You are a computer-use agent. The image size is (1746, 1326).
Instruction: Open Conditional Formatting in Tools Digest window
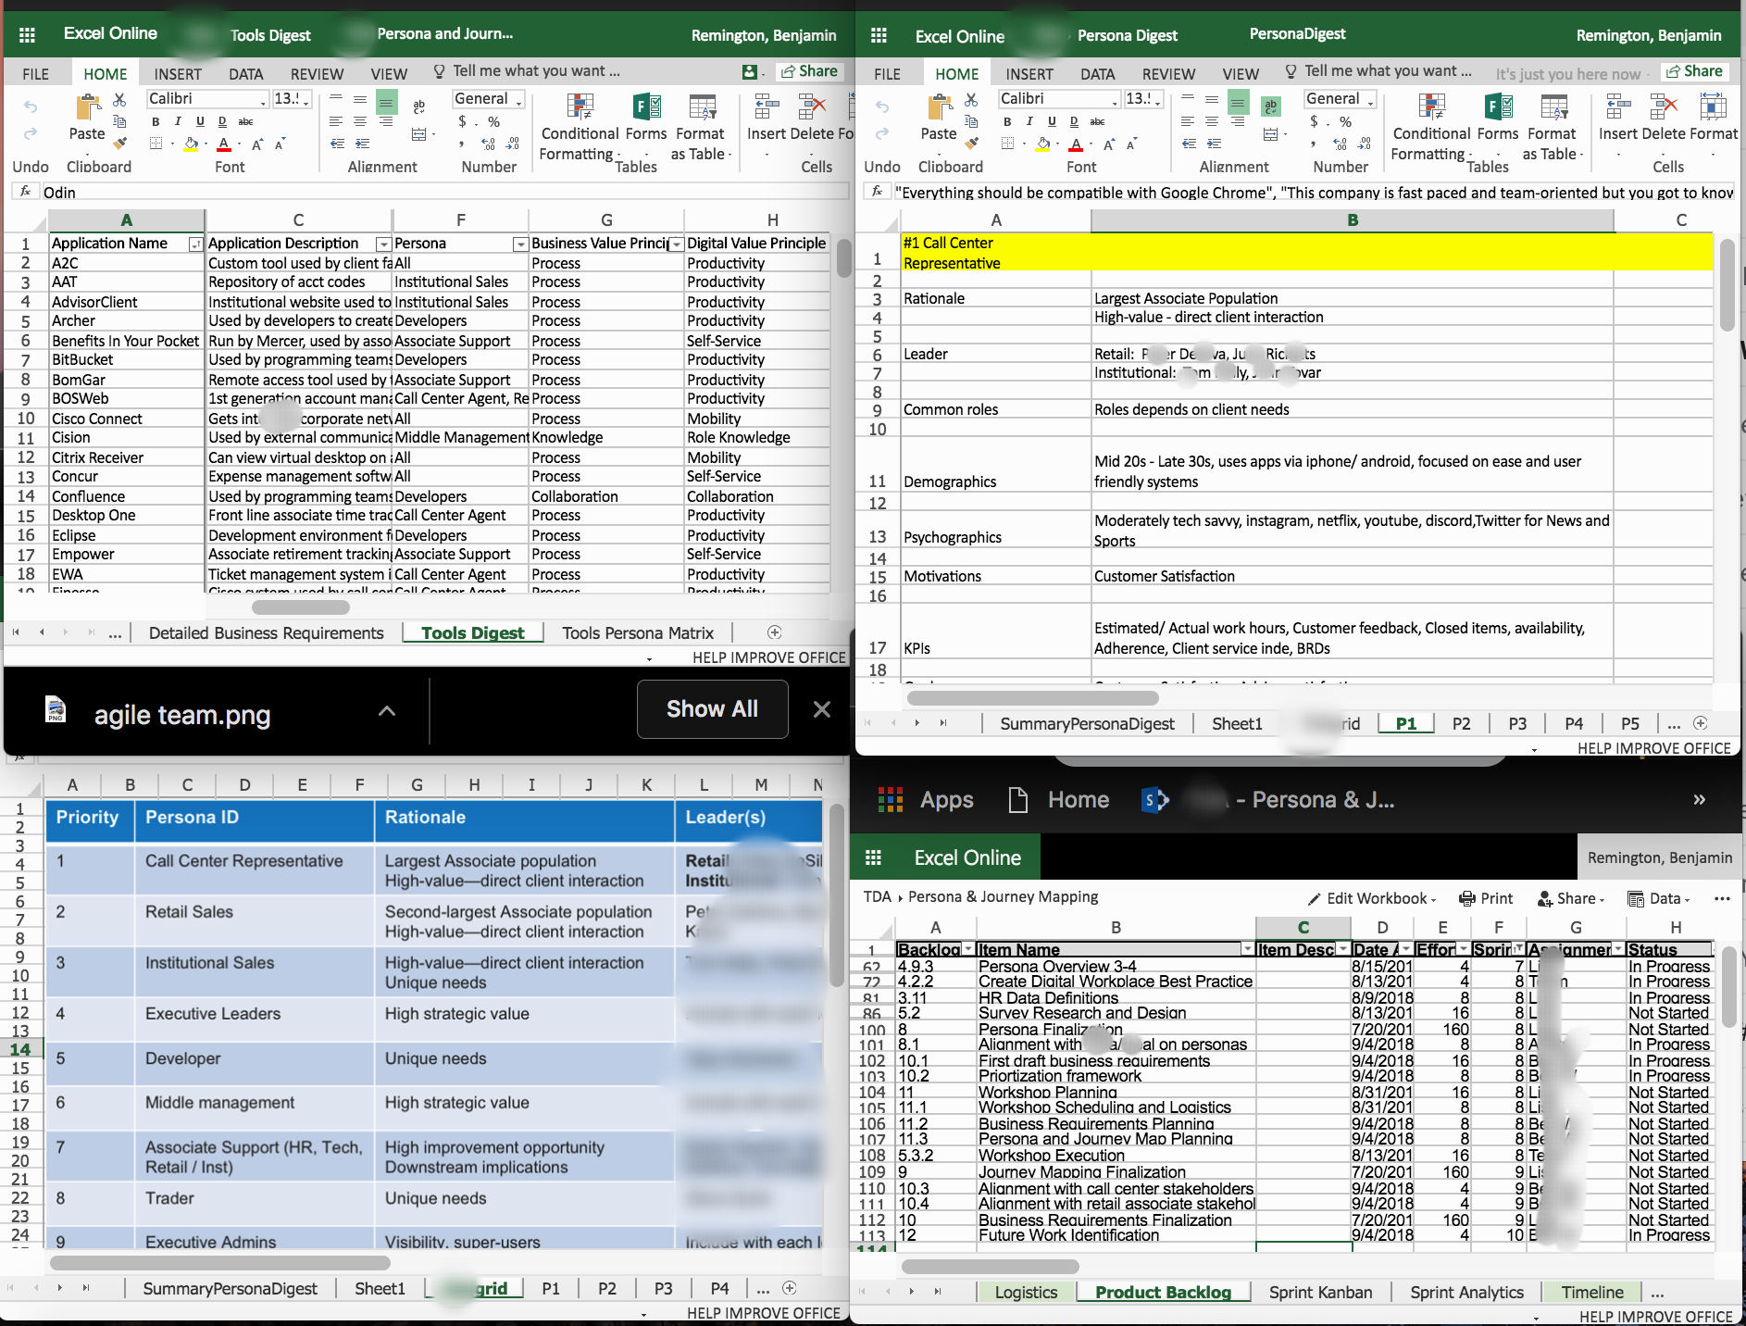580,128
